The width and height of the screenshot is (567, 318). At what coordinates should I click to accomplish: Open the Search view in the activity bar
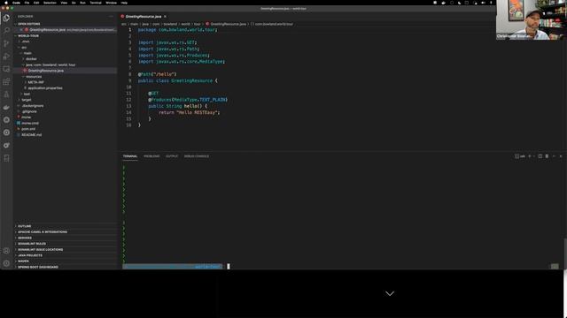[x=6, y=30]
